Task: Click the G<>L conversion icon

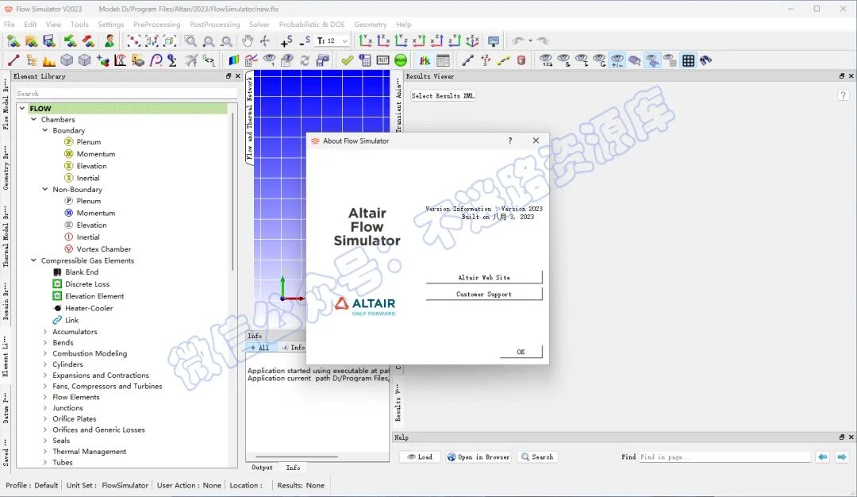Action: (x=209, y=60)
